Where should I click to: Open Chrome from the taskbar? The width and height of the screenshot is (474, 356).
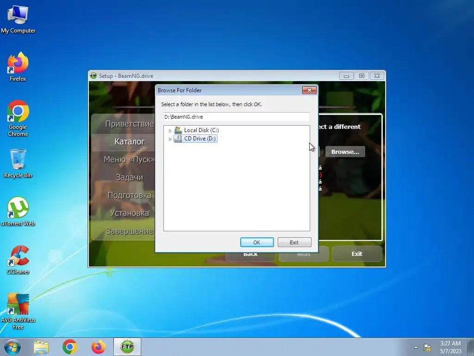70,347
